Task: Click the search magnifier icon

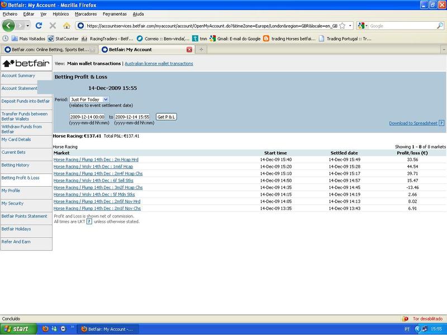Action: click(x=440, y=26)
